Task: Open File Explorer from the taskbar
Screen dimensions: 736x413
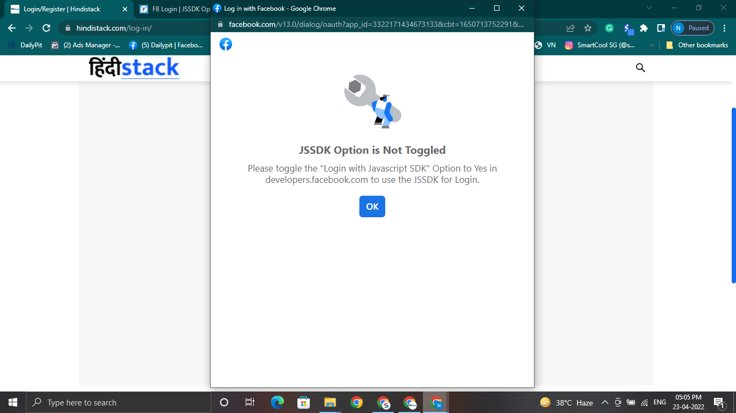Action: pyautogui.click(x=330, y=402)
